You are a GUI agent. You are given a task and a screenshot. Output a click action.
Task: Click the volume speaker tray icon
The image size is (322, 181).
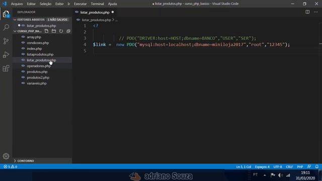(280, 175)
